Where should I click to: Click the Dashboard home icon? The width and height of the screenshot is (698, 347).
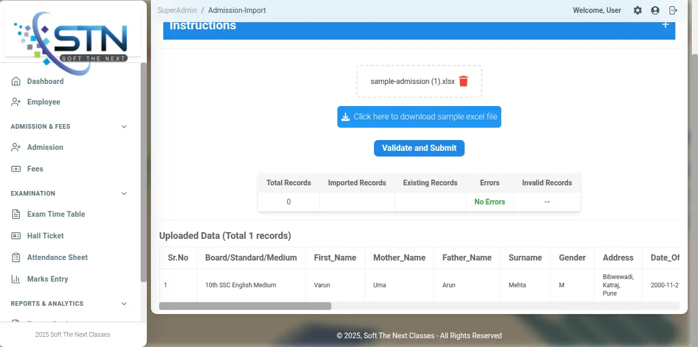(16, 81)
